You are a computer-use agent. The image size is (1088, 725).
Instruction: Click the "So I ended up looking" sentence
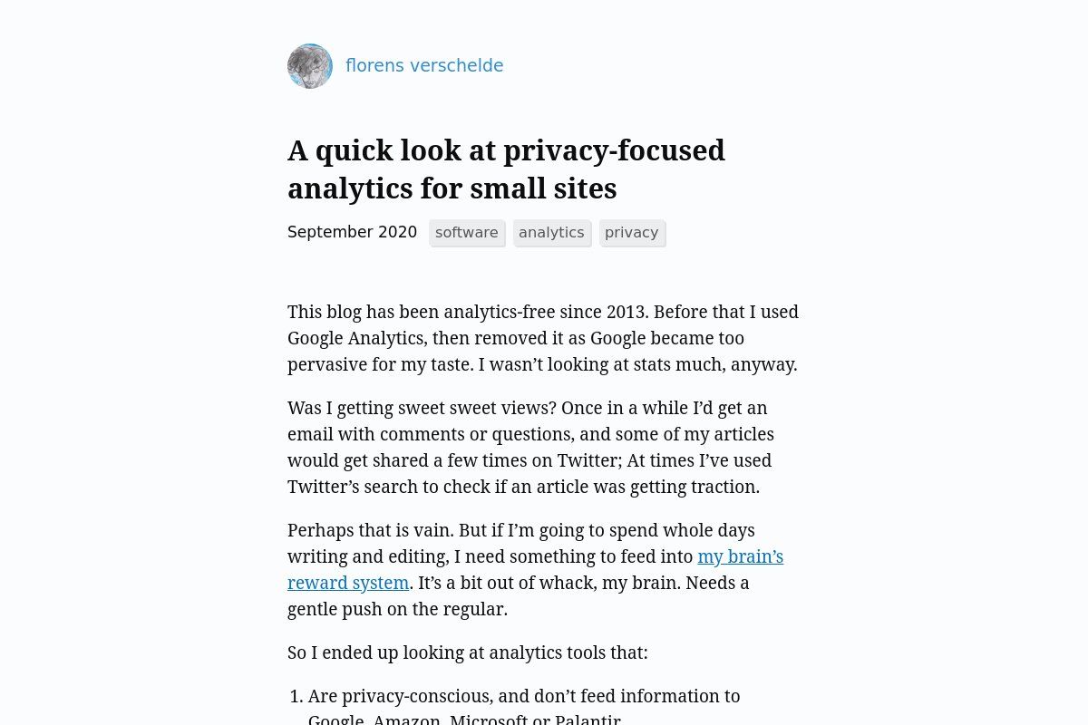coord(467,652)
